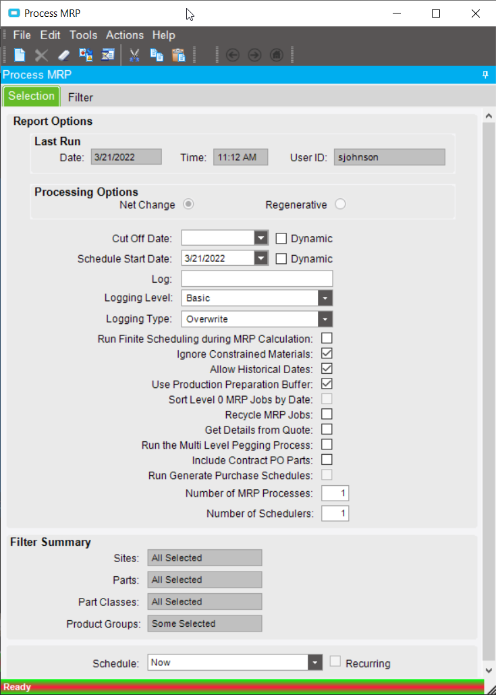Uncheck Ignore Constrained Materials
Screen dimensions: 496x695
click(327, 354)
